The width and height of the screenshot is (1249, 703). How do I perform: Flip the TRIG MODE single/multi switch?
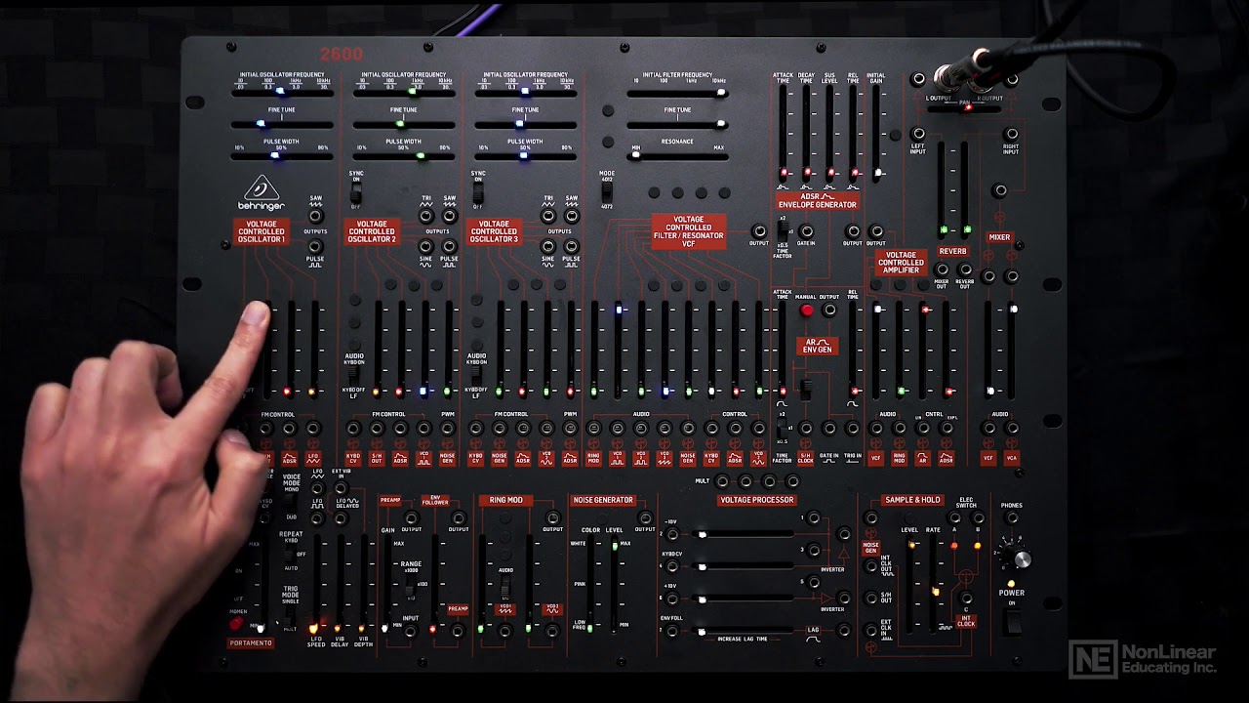point(291,615)
